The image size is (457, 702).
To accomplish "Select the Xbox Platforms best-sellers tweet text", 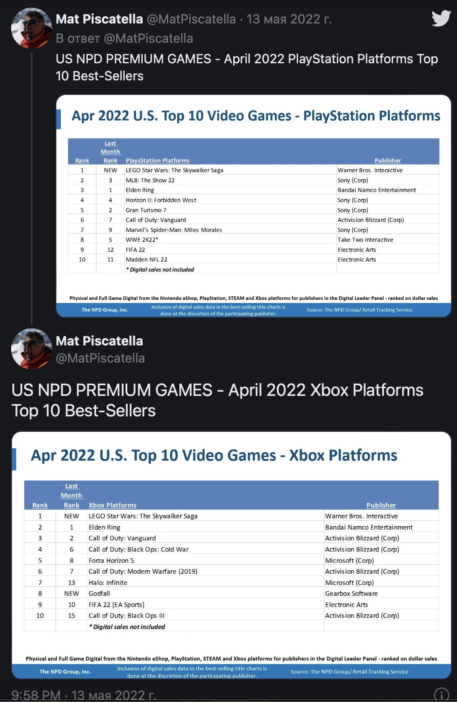I will (x=217, y=400).
